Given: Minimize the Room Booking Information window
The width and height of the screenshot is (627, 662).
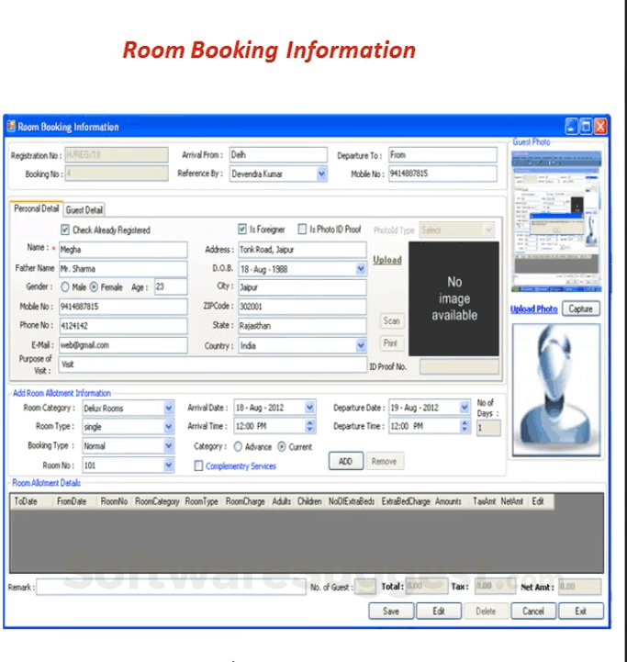Looking at the screenshot, I should point(571,126).
